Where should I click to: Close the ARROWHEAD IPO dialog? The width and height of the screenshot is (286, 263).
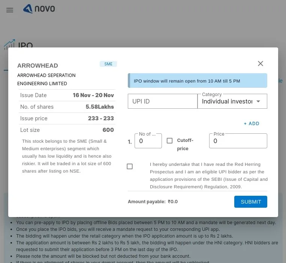coord(261,64)
